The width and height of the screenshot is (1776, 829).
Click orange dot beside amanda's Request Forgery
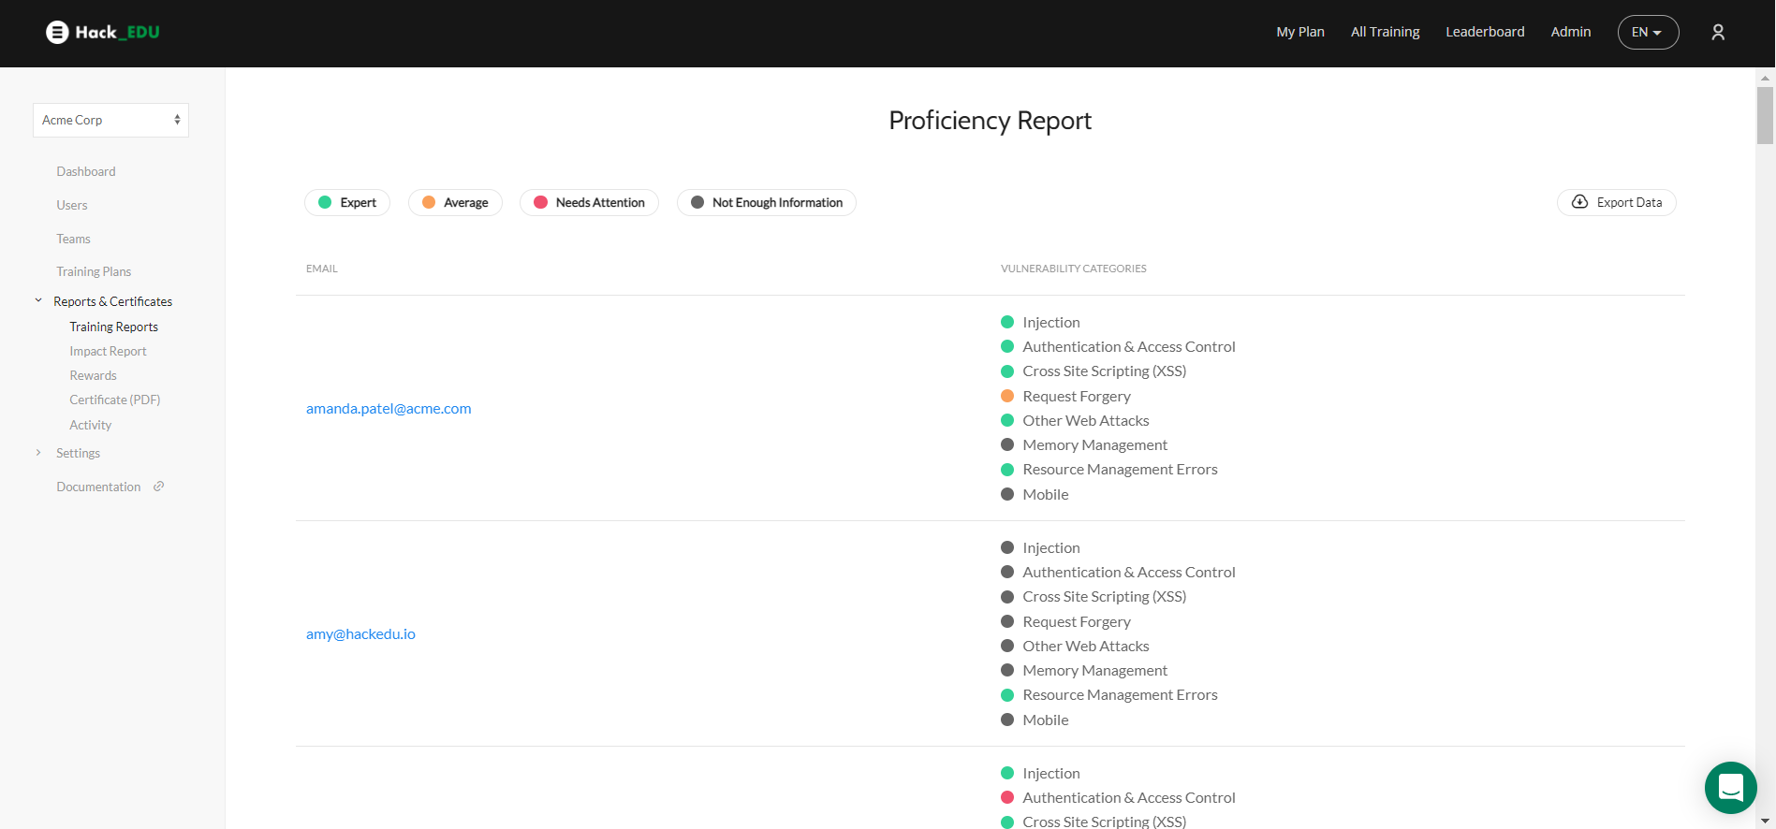(x=1007, y=396)
